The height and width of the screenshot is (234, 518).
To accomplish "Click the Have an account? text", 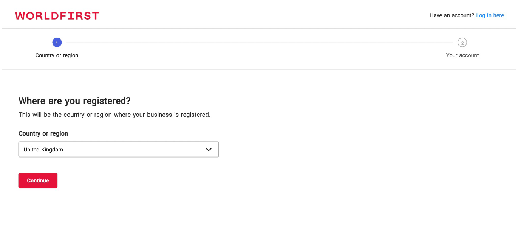I will click(452, 15).
